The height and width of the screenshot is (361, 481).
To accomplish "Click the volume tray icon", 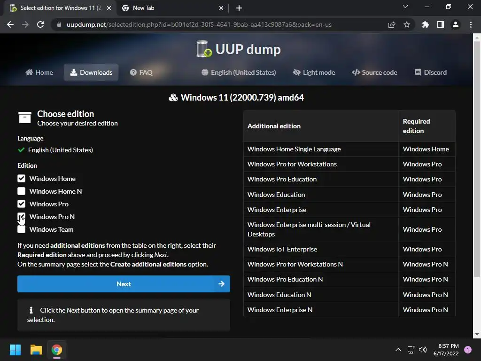I will 423,350.
